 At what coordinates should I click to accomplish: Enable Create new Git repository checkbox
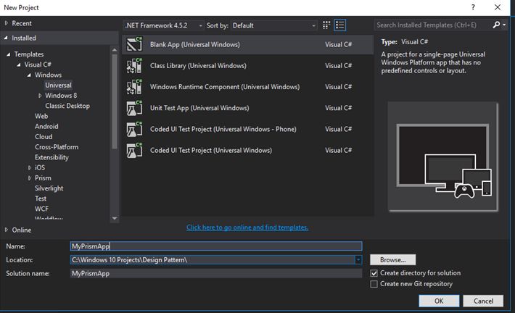click(374, 284)
